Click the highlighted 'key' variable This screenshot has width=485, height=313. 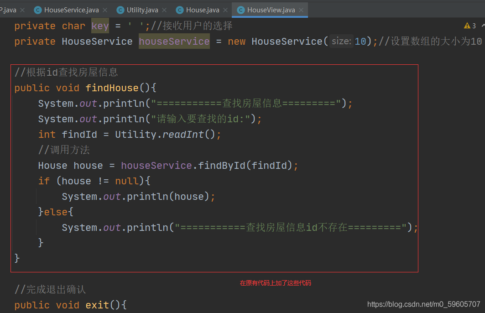[x=100, y=26]
